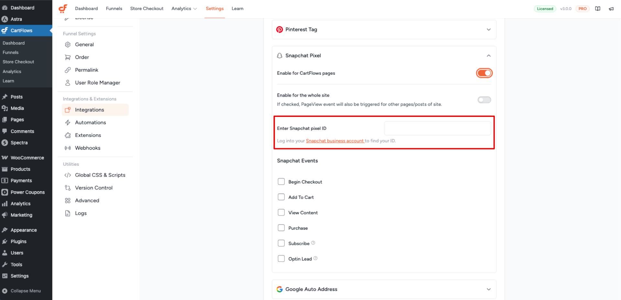The image size is (621, 300).
Task: Click the Permalink chain icon
Action: (68, 70)
